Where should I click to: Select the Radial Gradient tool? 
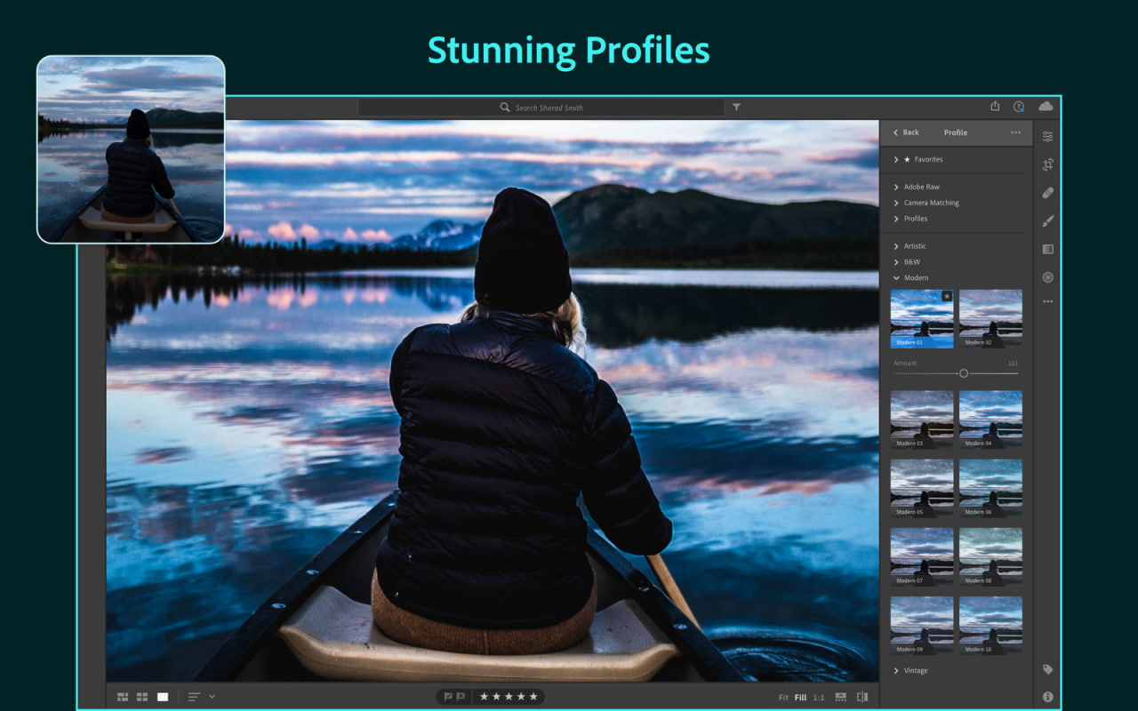click(x=1047, y=277)
